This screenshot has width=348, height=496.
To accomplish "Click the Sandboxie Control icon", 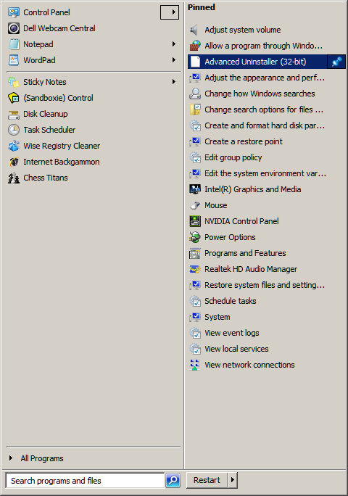I will (x=14, y=98).
